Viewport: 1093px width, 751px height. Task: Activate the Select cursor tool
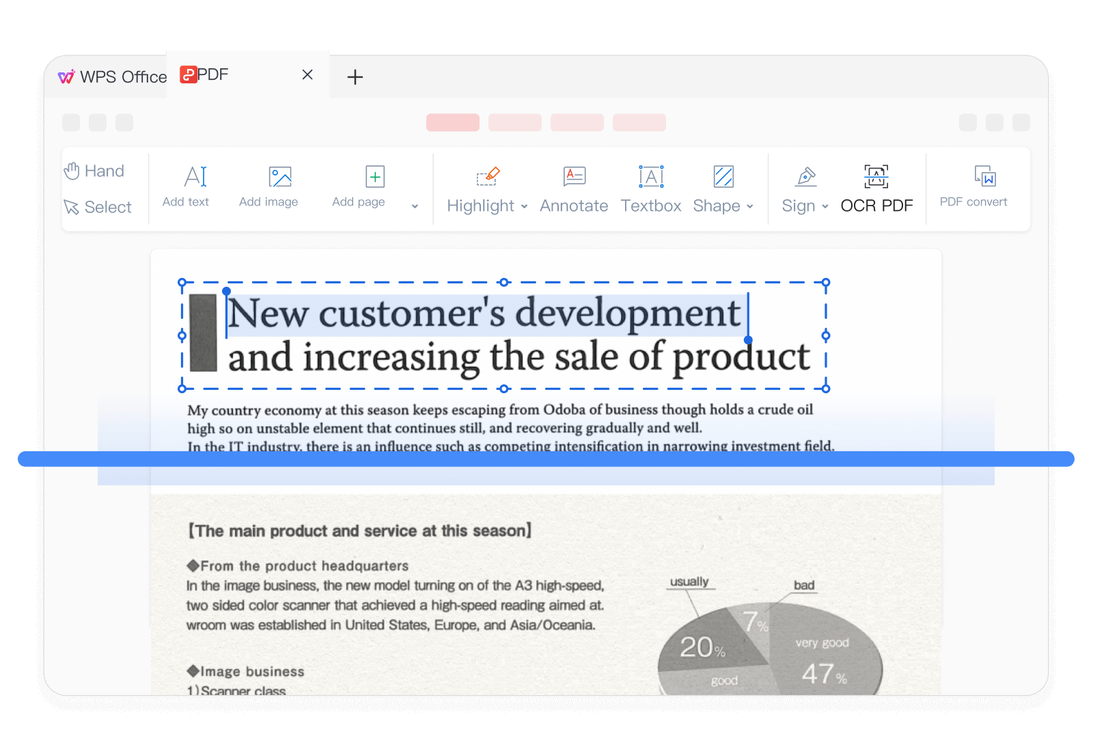tap(97, 207)
